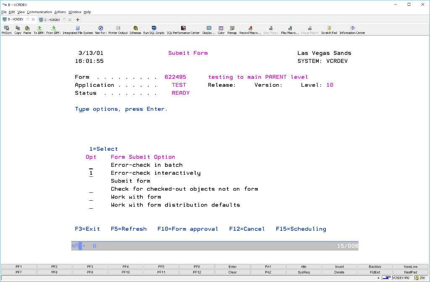The width and height of the screenshot is (430, 282).
Task: Click the Pause Macro icon
Action: click(x=310, y=30)
